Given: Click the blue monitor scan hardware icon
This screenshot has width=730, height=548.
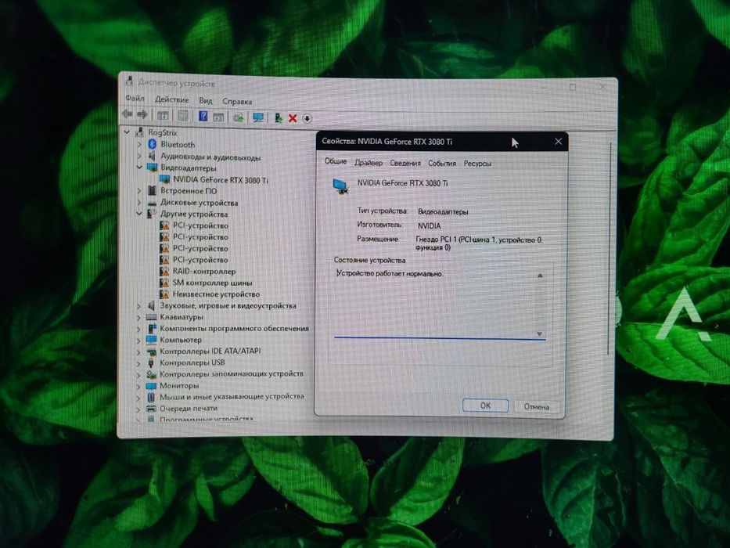Looking at the screenshot, I should click(x=258, y=117).
